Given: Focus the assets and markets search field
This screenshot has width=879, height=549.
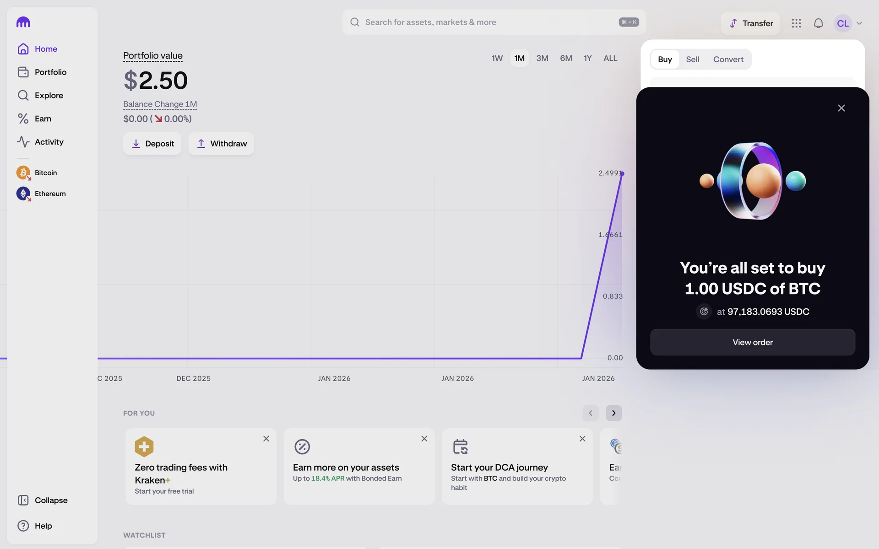Looking at the screenshot, I should pyautogui.click(x=494, y=22).
